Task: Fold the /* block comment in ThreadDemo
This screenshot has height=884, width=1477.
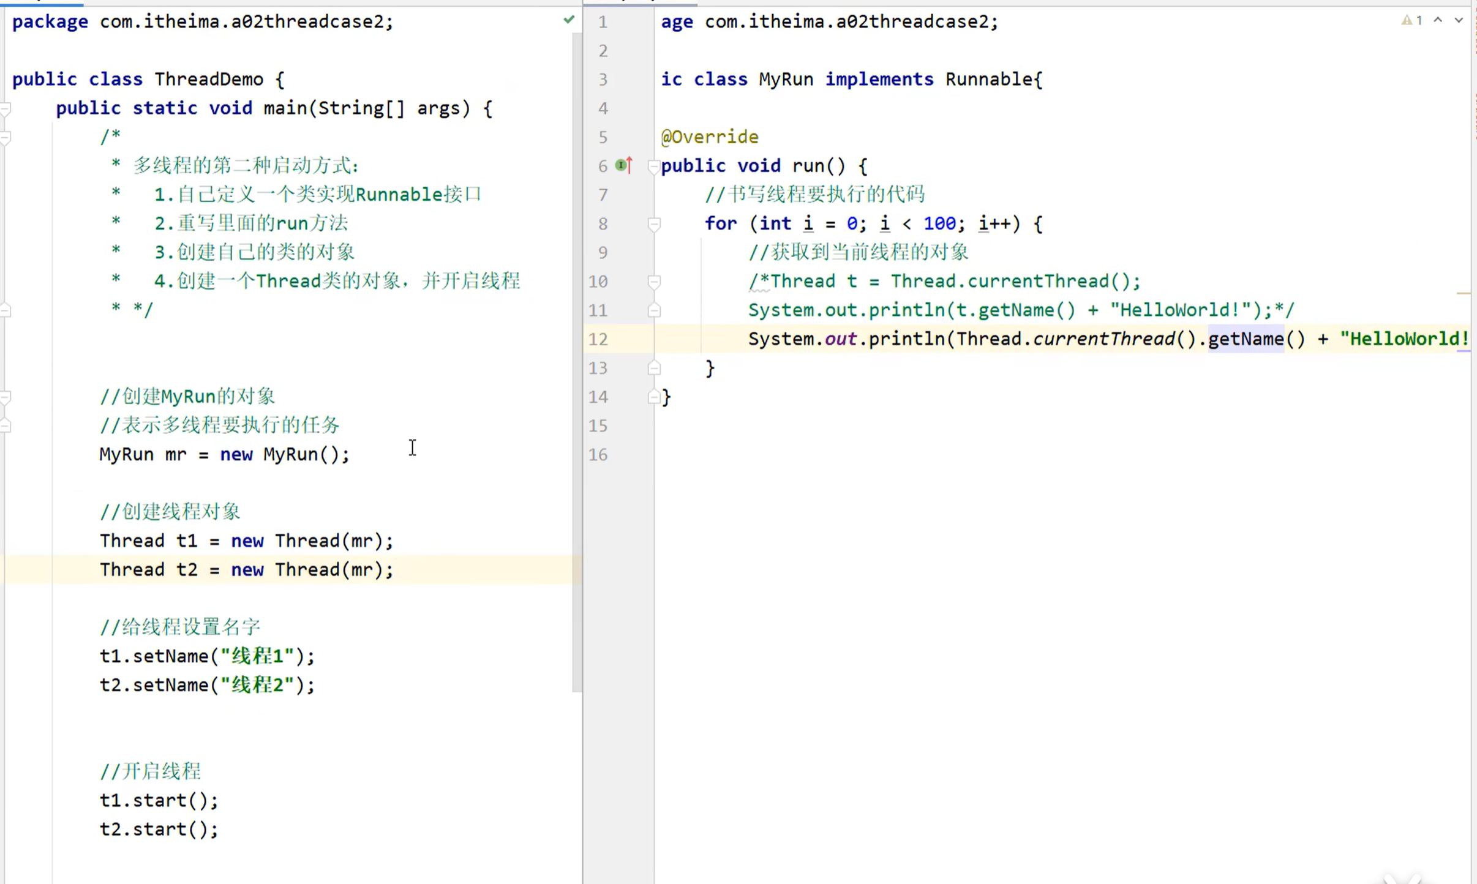Action: click(x=6, y=138)
